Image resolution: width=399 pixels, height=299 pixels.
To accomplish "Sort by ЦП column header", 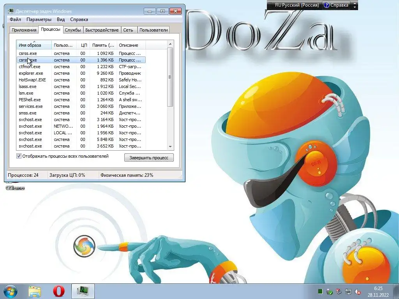I will tap(83, 45).
